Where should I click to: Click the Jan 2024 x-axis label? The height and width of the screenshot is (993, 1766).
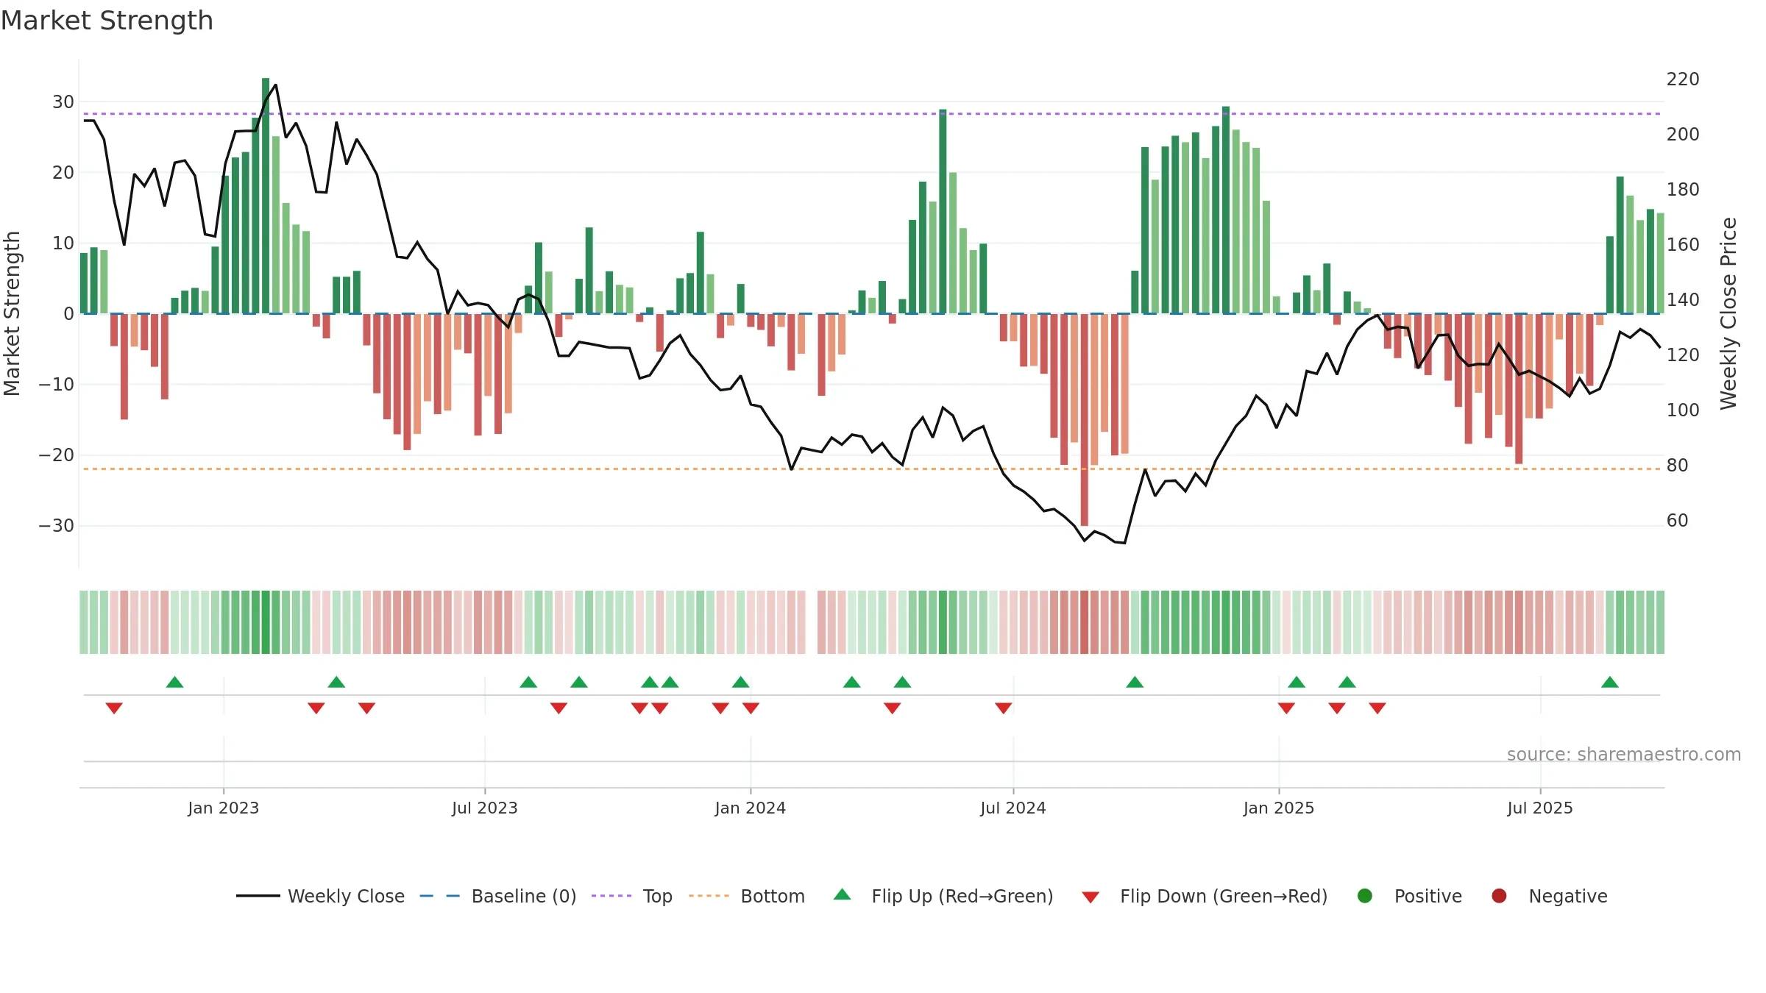point(751,808)
